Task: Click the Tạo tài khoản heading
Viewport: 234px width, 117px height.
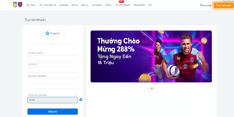Action: (35, 20)
